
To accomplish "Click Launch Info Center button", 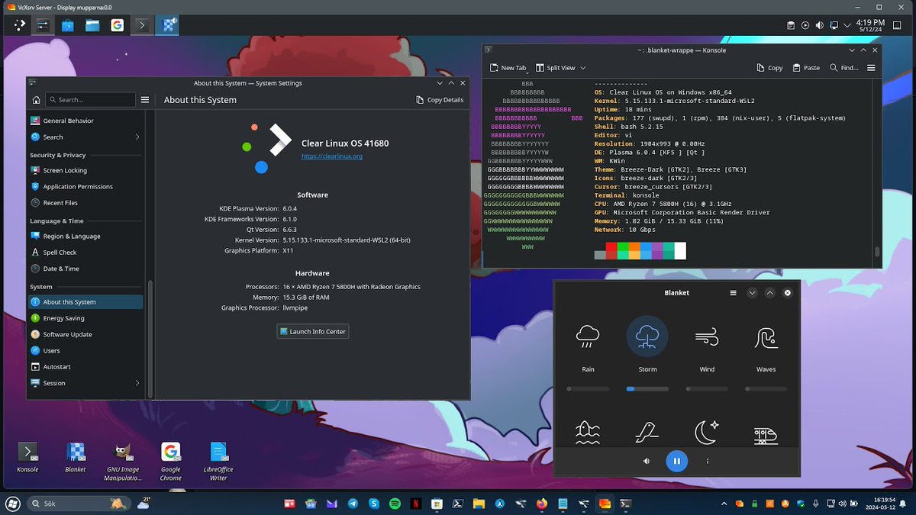I will (313, 331).
